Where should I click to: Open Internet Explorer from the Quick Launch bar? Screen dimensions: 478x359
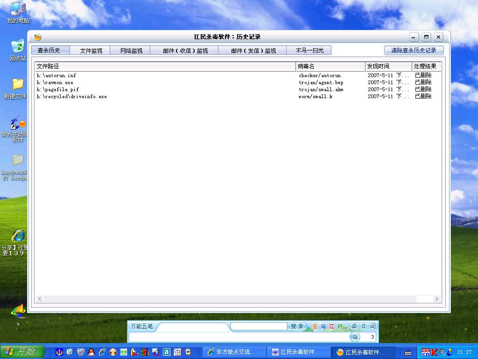[x=102, y=352]
